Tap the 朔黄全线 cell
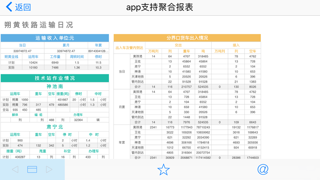Screen dimensions: 320x180 pos(12,57)
